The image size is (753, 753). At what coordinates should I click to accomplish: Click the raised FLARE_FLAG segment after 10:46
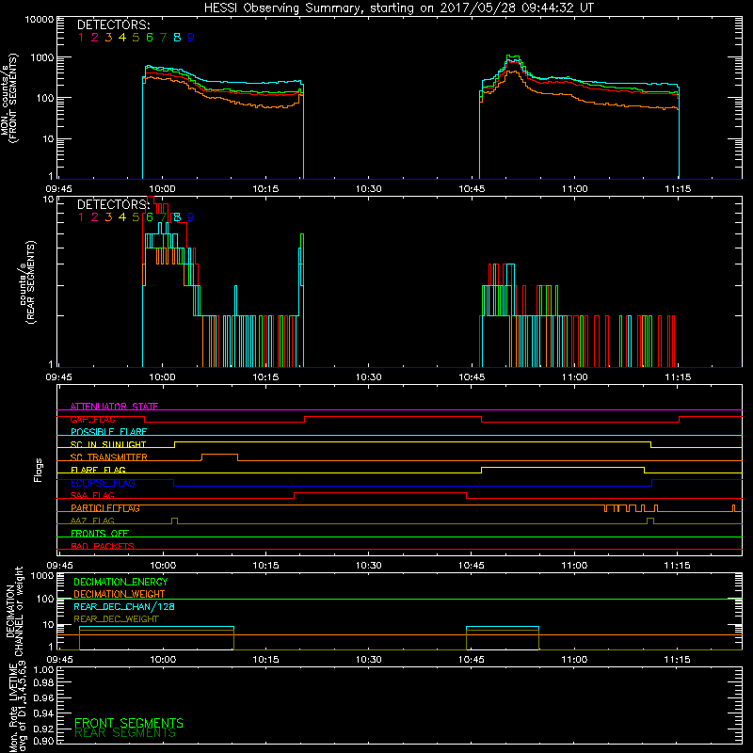click(562, 467)
